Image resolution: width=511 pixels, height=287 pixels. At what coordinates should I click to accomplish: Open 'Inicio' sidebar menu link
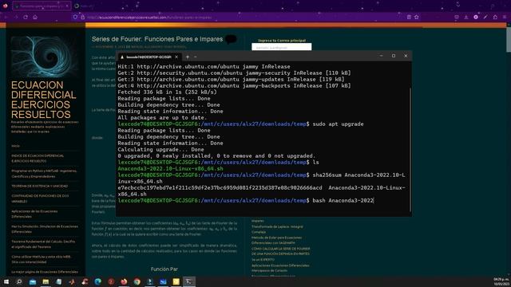coord(16,146)
